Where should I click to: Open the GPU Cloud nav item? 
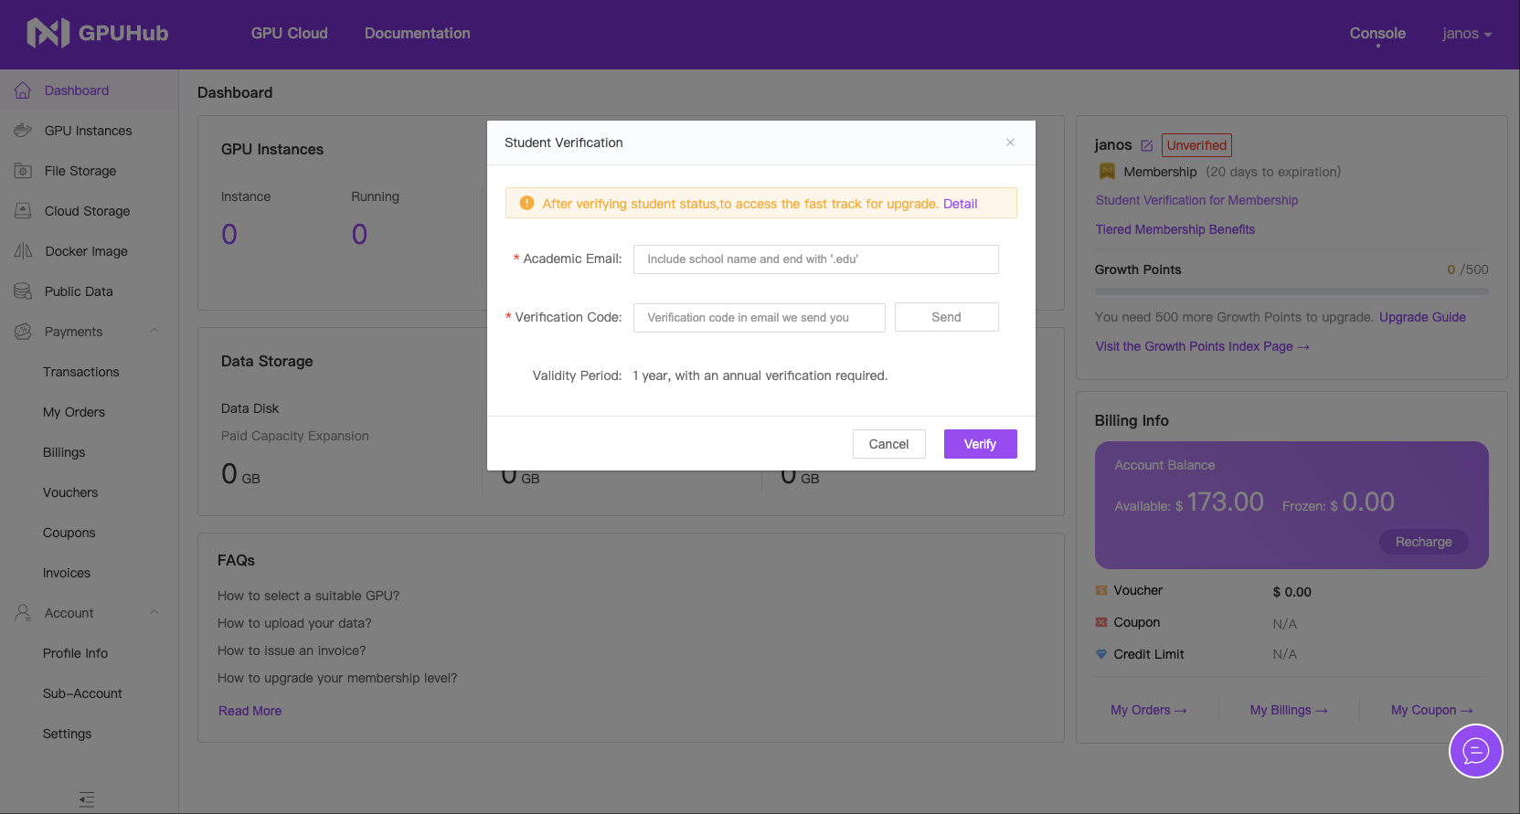click(290, 33)
